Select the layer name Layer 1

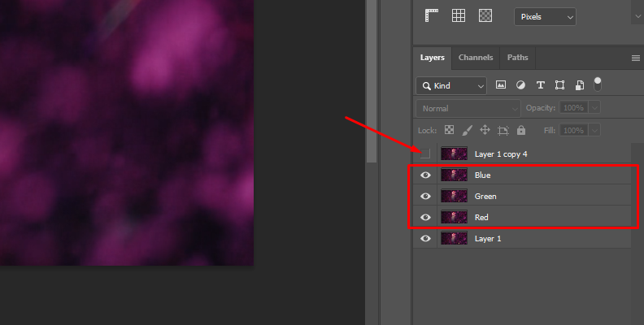[488, 238]
